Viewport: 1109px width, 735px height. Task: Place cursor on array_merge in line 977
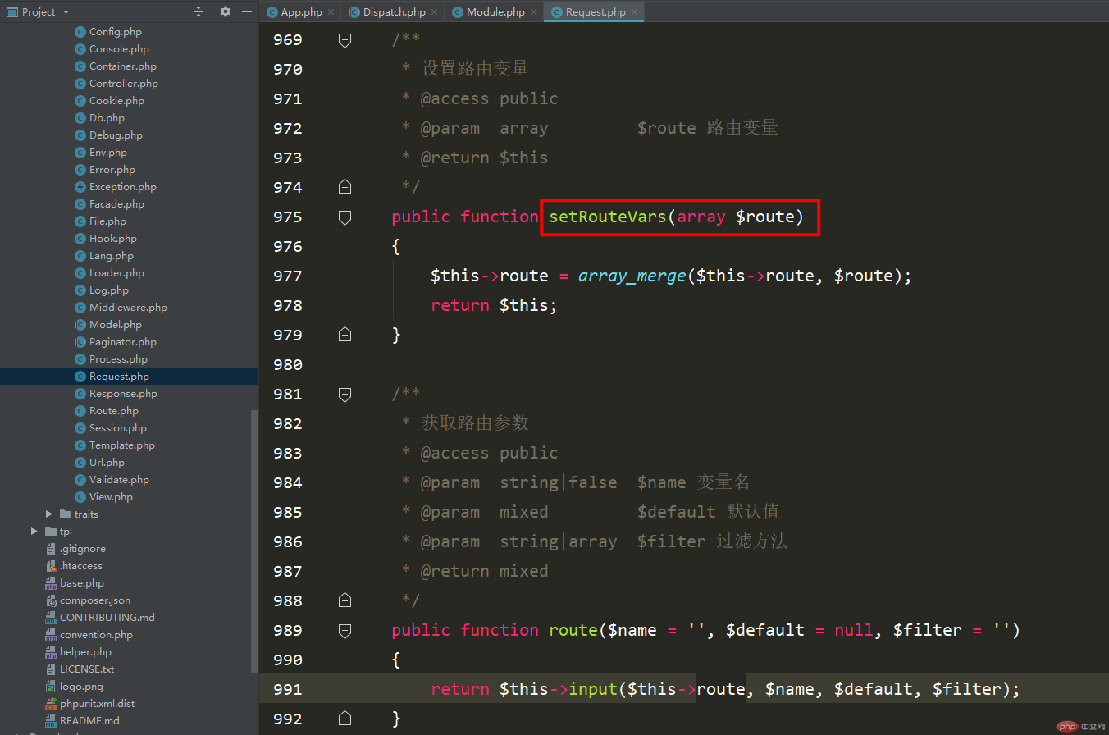(x=632, y=276)
